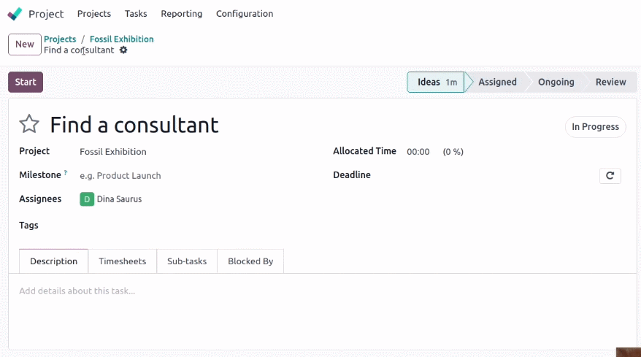641x357 pixels.
Task: Click the Milestone help question mark
Action: [x=66, y=172]
